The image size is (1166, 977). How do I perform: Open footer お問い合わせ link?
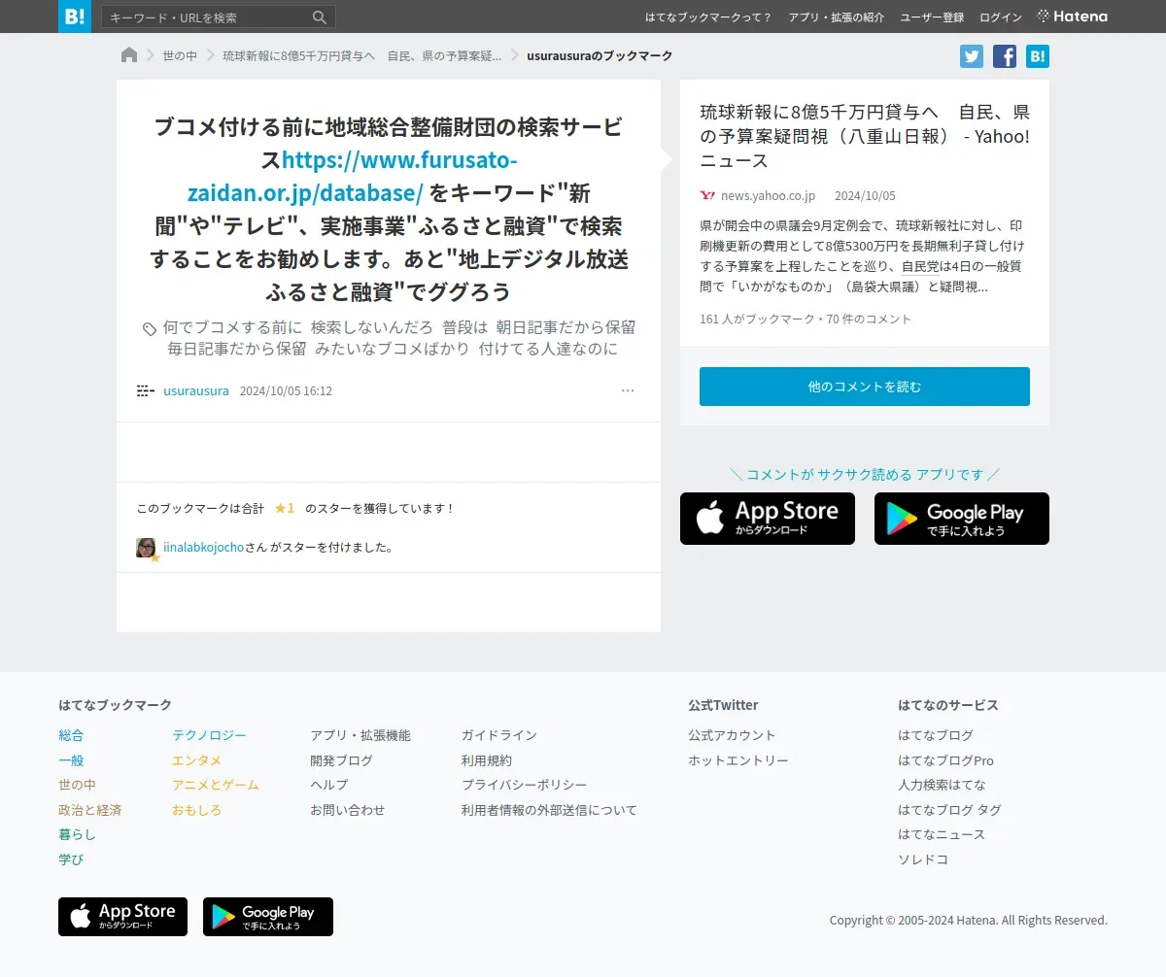click(x=348, y=810)
